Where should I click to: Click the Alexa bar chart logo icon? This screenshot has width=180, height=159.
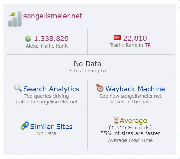15,19
